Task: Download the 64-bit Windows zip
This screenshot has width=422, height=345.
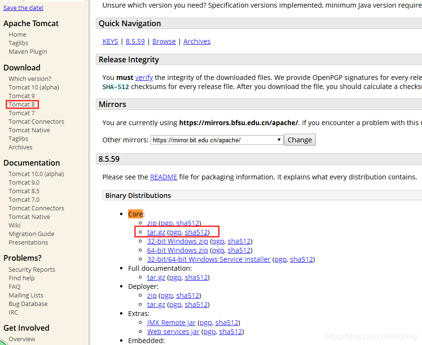Action: [177, 250]
